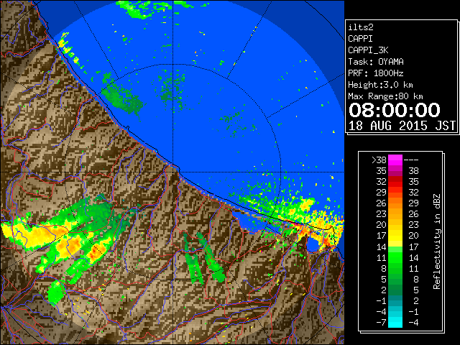Click the bright green 11-14 legend swatch
This screenshot has width=460, height=345.
tap(395, 257)
